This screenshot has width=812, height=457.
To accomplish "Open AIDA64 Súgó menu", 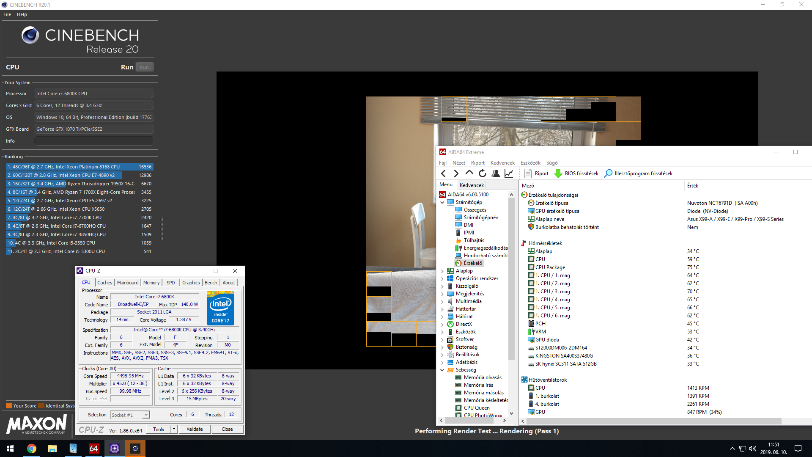I will [552, 163].
